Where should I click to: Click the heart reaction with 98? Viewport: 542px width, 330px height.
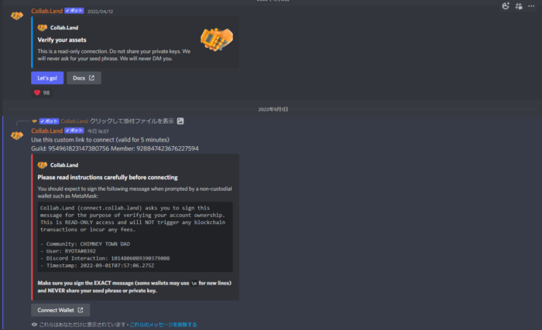[x=42, y=93]
